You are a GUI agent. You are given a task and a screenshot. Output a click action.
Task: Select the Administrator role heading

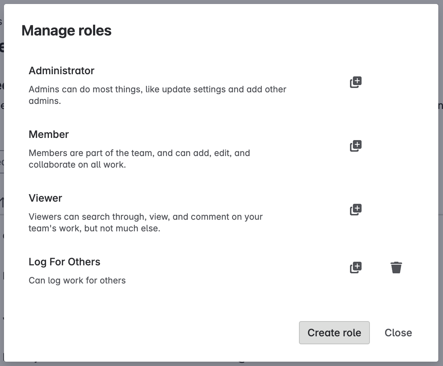(x=62, y=71)
